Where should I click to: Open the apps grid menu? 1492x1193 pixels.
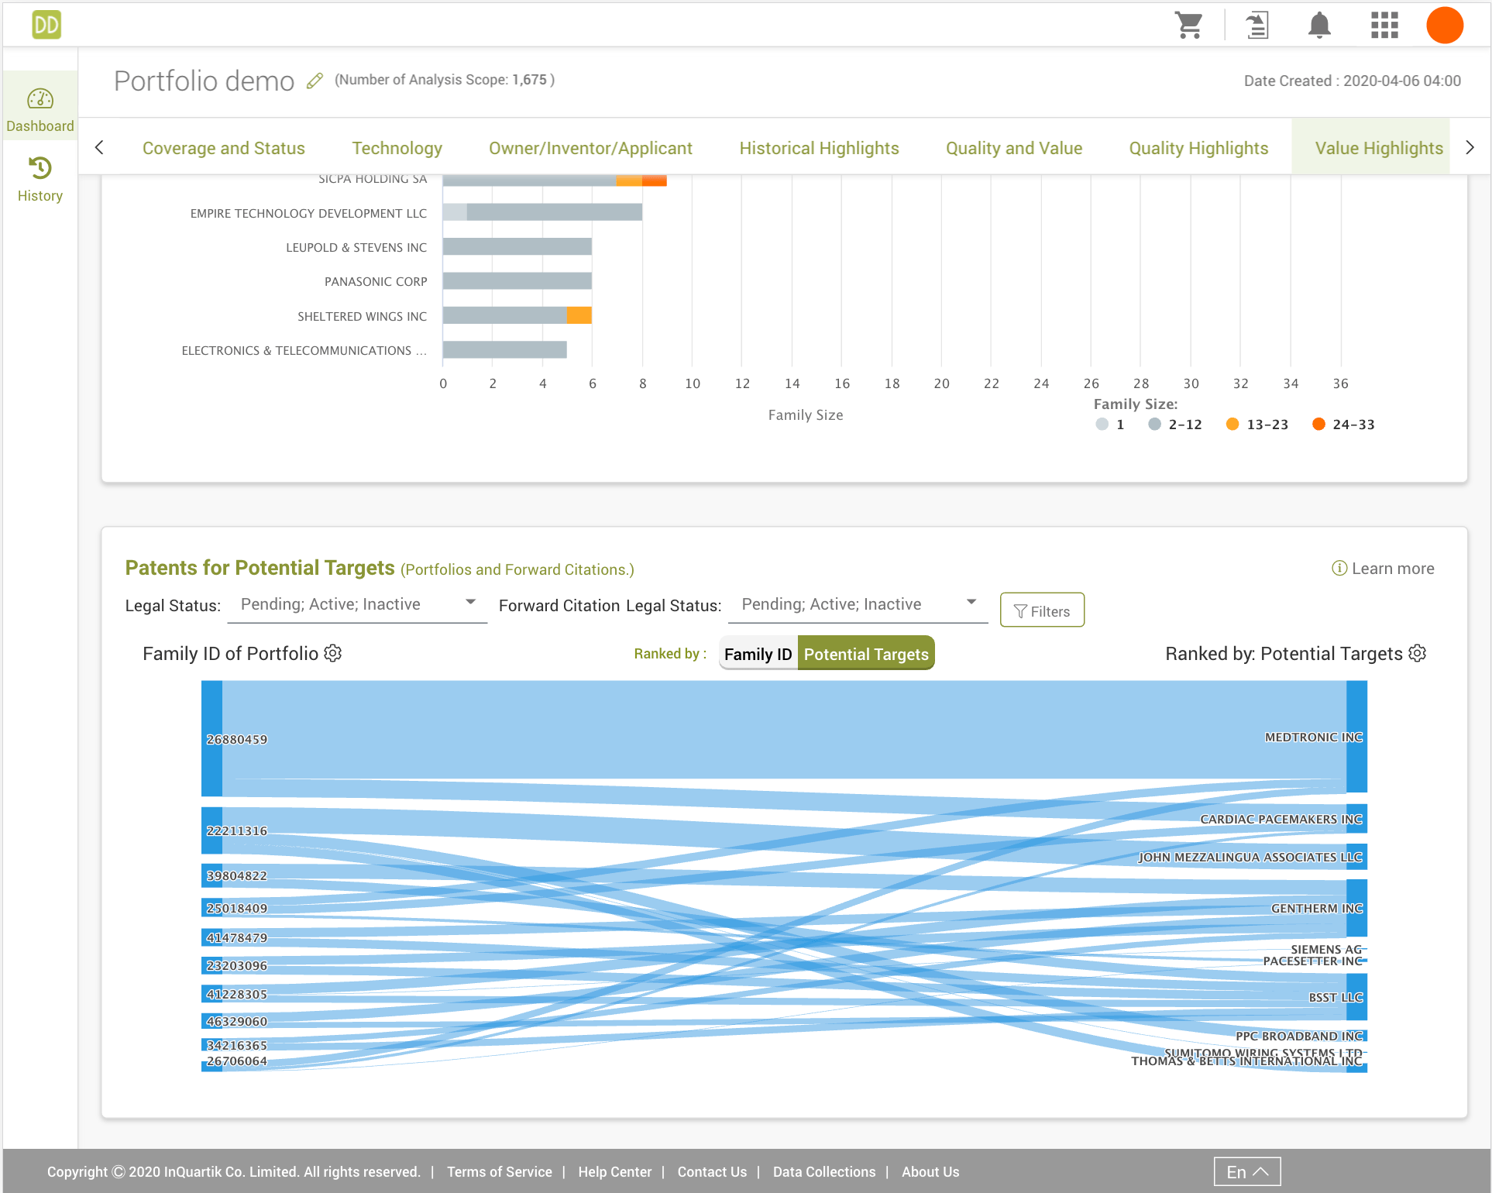click(x=1384, y=25)
